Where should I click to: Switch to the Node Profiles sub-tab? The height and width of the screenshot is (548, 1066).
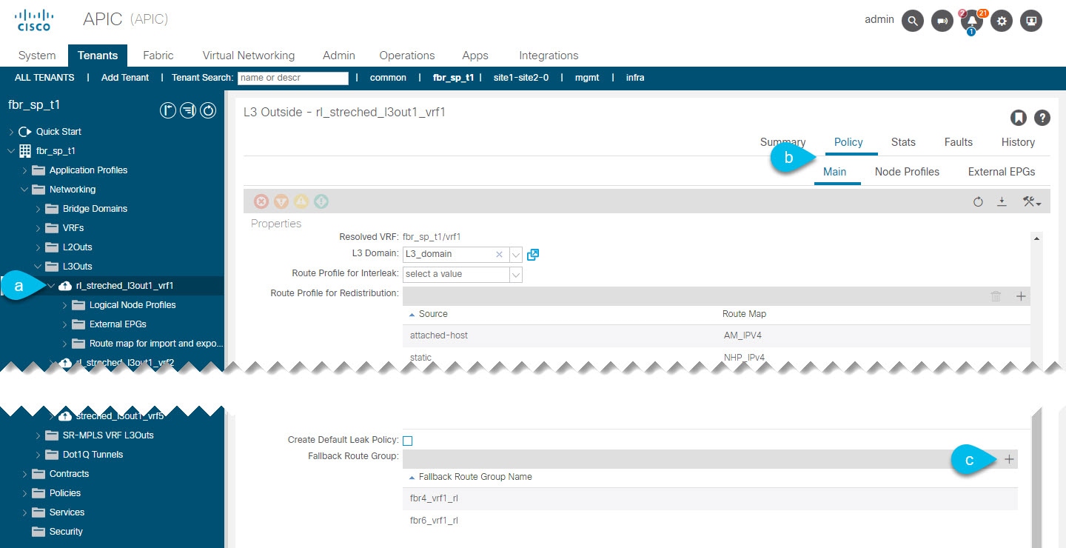click(907, 172)
